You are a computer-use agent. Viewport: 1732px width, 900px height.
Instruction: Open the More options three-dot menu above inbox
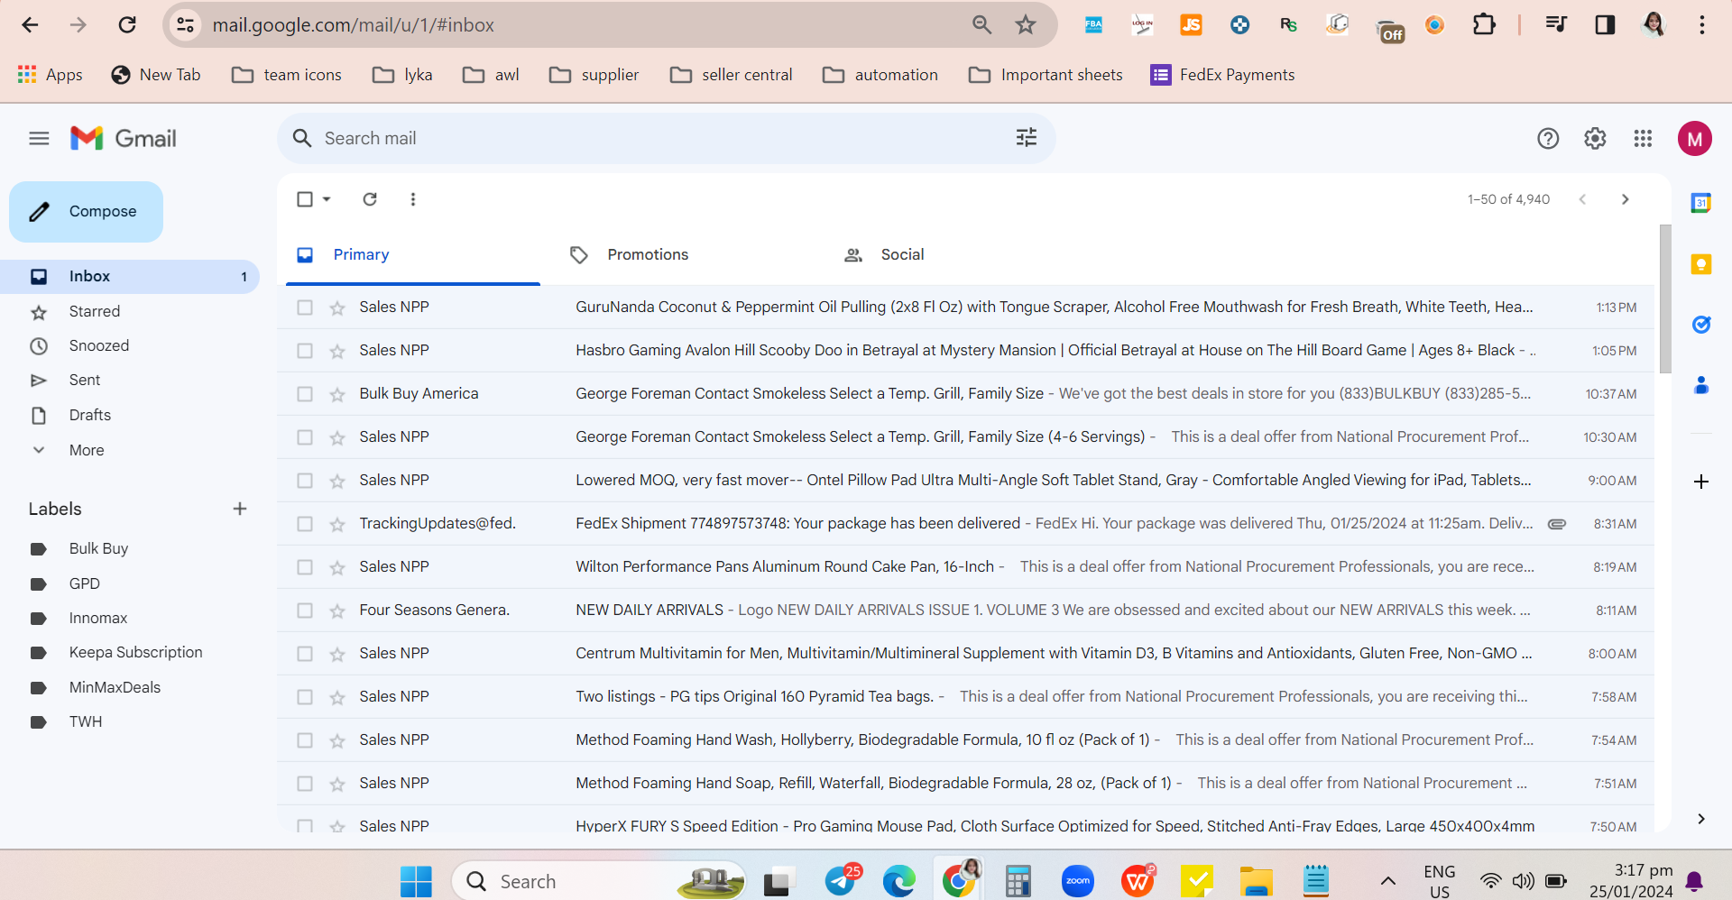[413, 199]
